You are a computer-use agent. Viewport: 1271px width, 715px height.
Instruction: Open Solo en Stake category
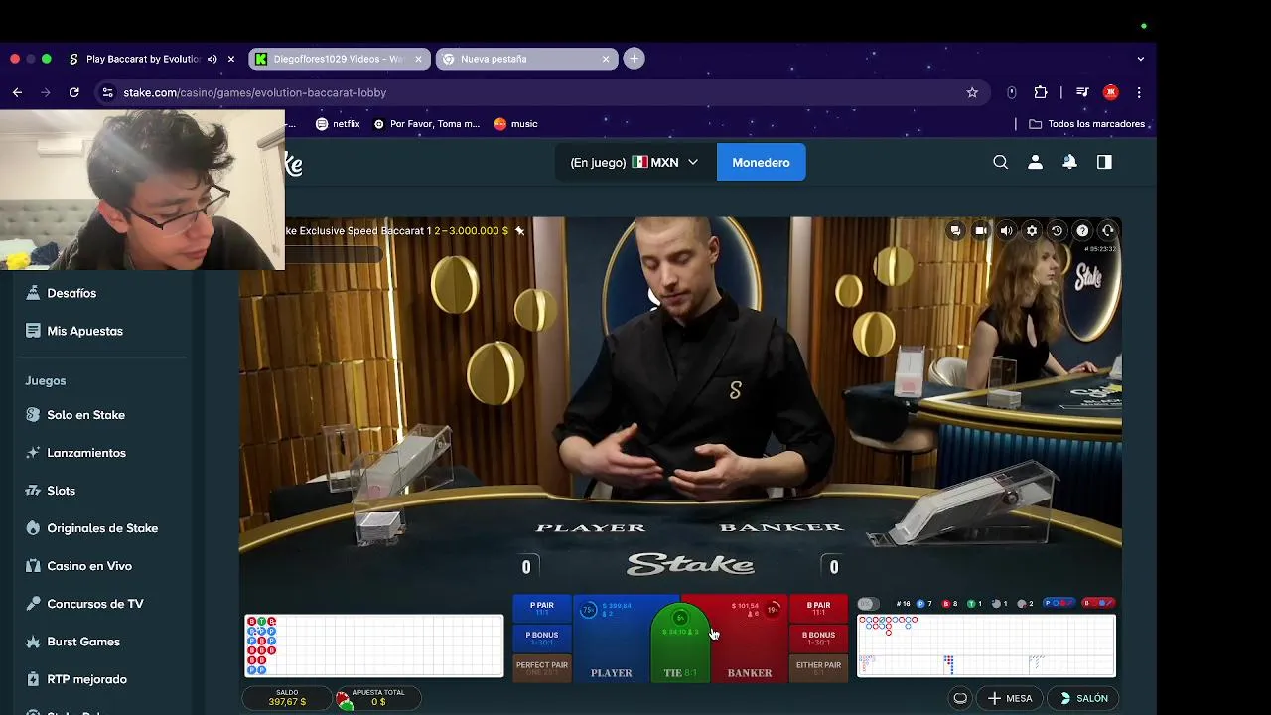[x=85, y=415]
